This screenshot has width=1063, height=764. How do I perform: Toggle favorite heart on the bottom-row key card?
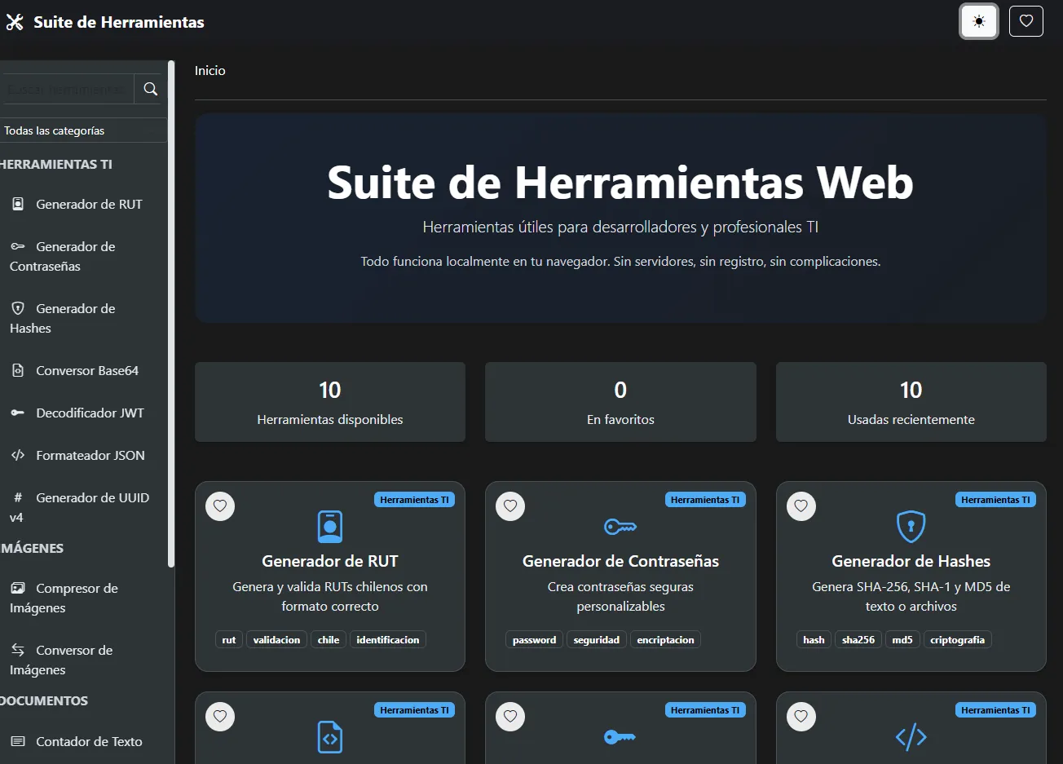[510, 716]
